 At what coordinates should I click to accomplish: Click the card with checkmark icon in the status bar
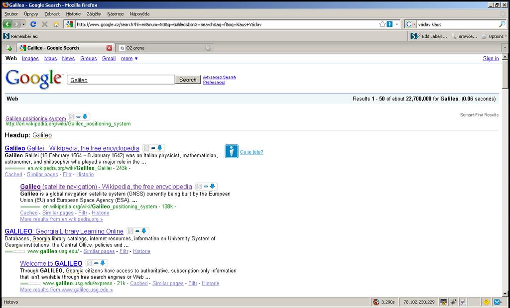pyautogui.click(x=443, y=302)
